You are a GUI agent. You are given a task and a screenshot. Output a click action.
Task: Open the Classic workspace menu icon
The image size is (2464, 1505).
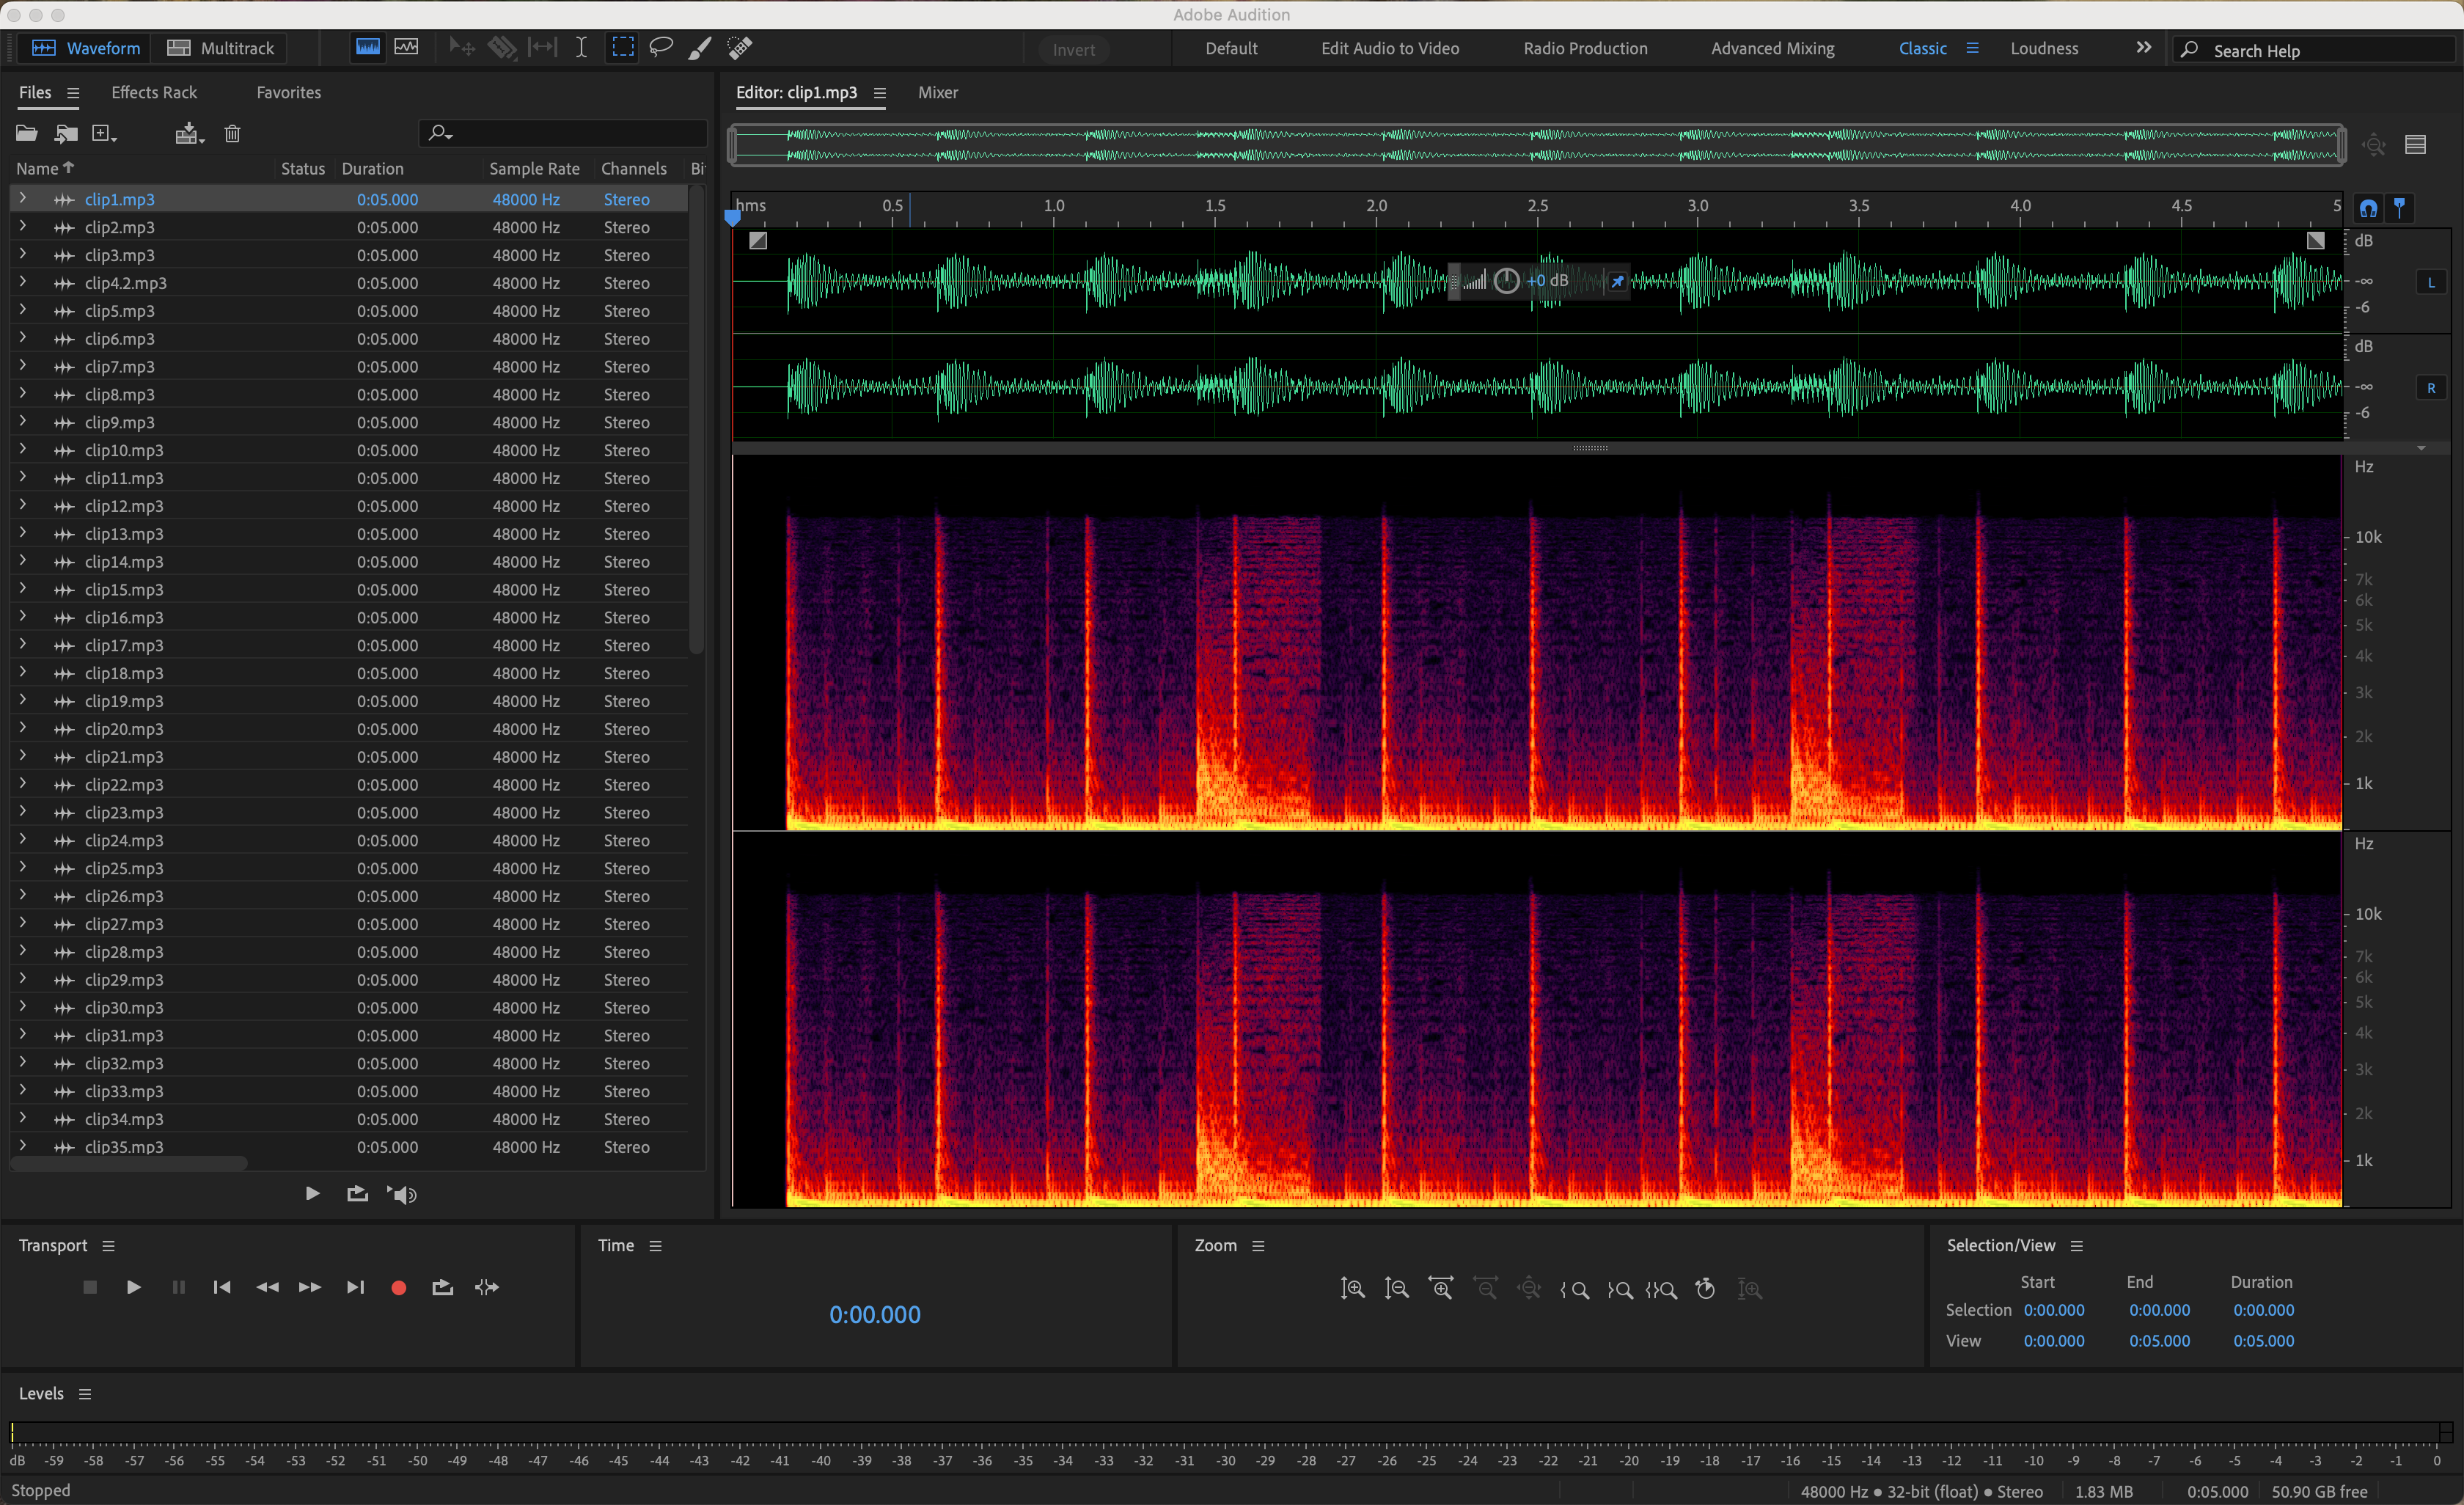1972,48
